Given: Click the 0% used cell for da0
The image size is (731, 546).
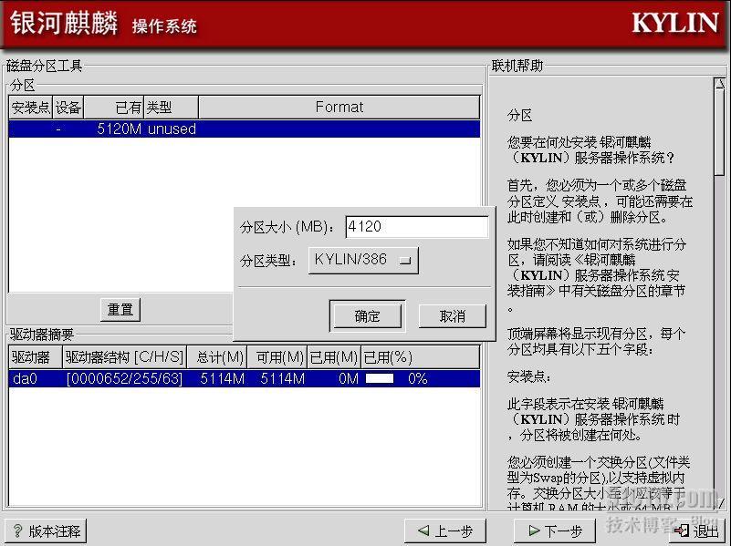Looking at the screenshot, I should point(417,378).
